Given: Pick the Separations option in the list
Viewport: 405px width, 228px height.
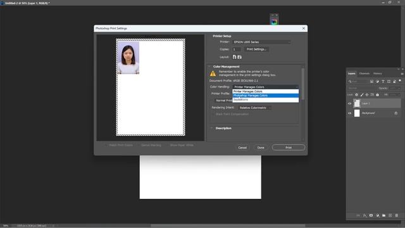Looking at the screenshot, I should (x=266, y=99).
